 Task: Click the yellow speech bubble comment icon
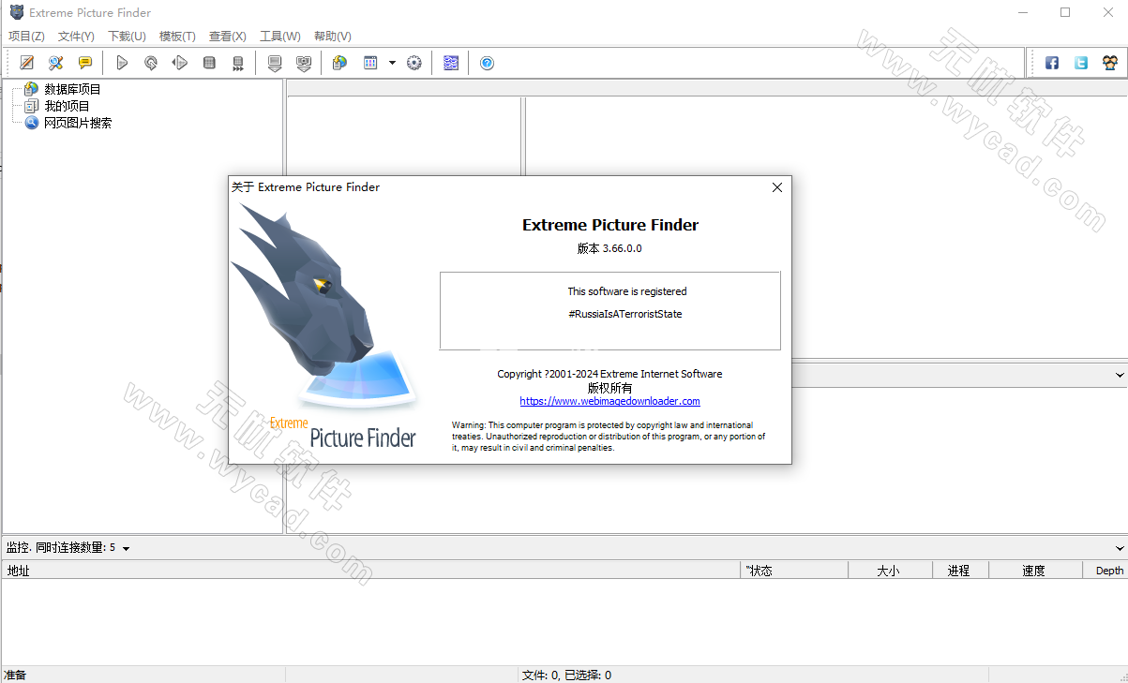point(85,63)
